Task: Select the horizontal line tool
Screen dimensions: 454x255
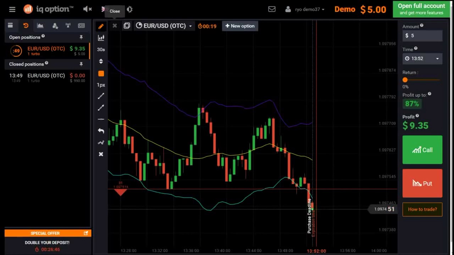Action: tap(101, 119)
